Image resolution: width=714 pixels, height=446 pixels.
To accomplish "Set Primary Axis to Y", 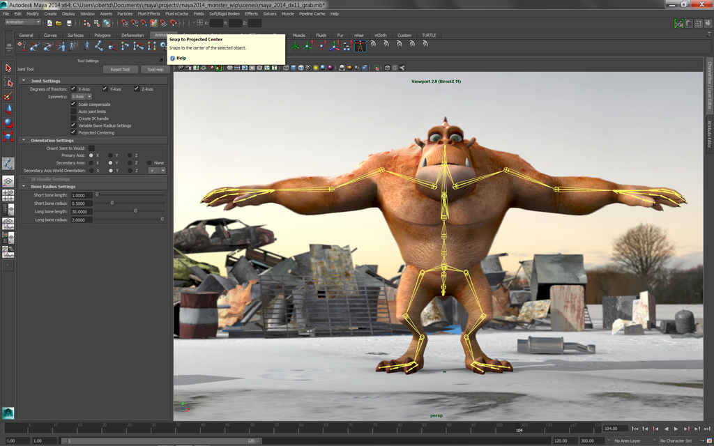I will tap(110, 155).
